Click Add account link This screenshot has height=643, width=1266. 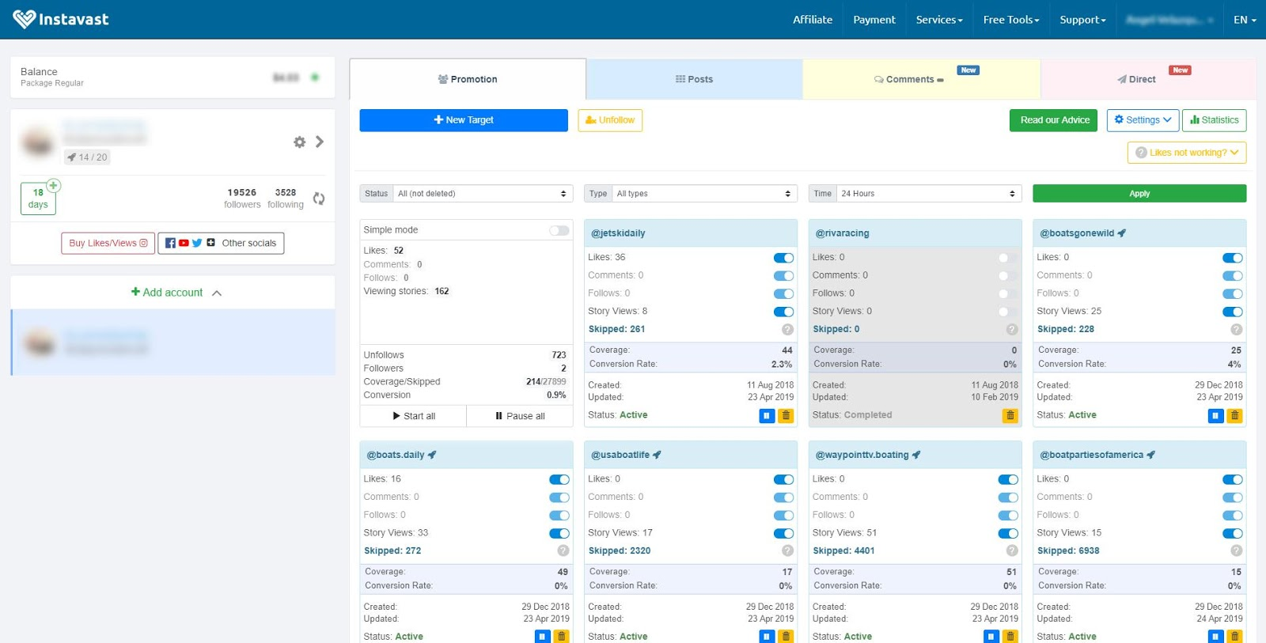167,293
